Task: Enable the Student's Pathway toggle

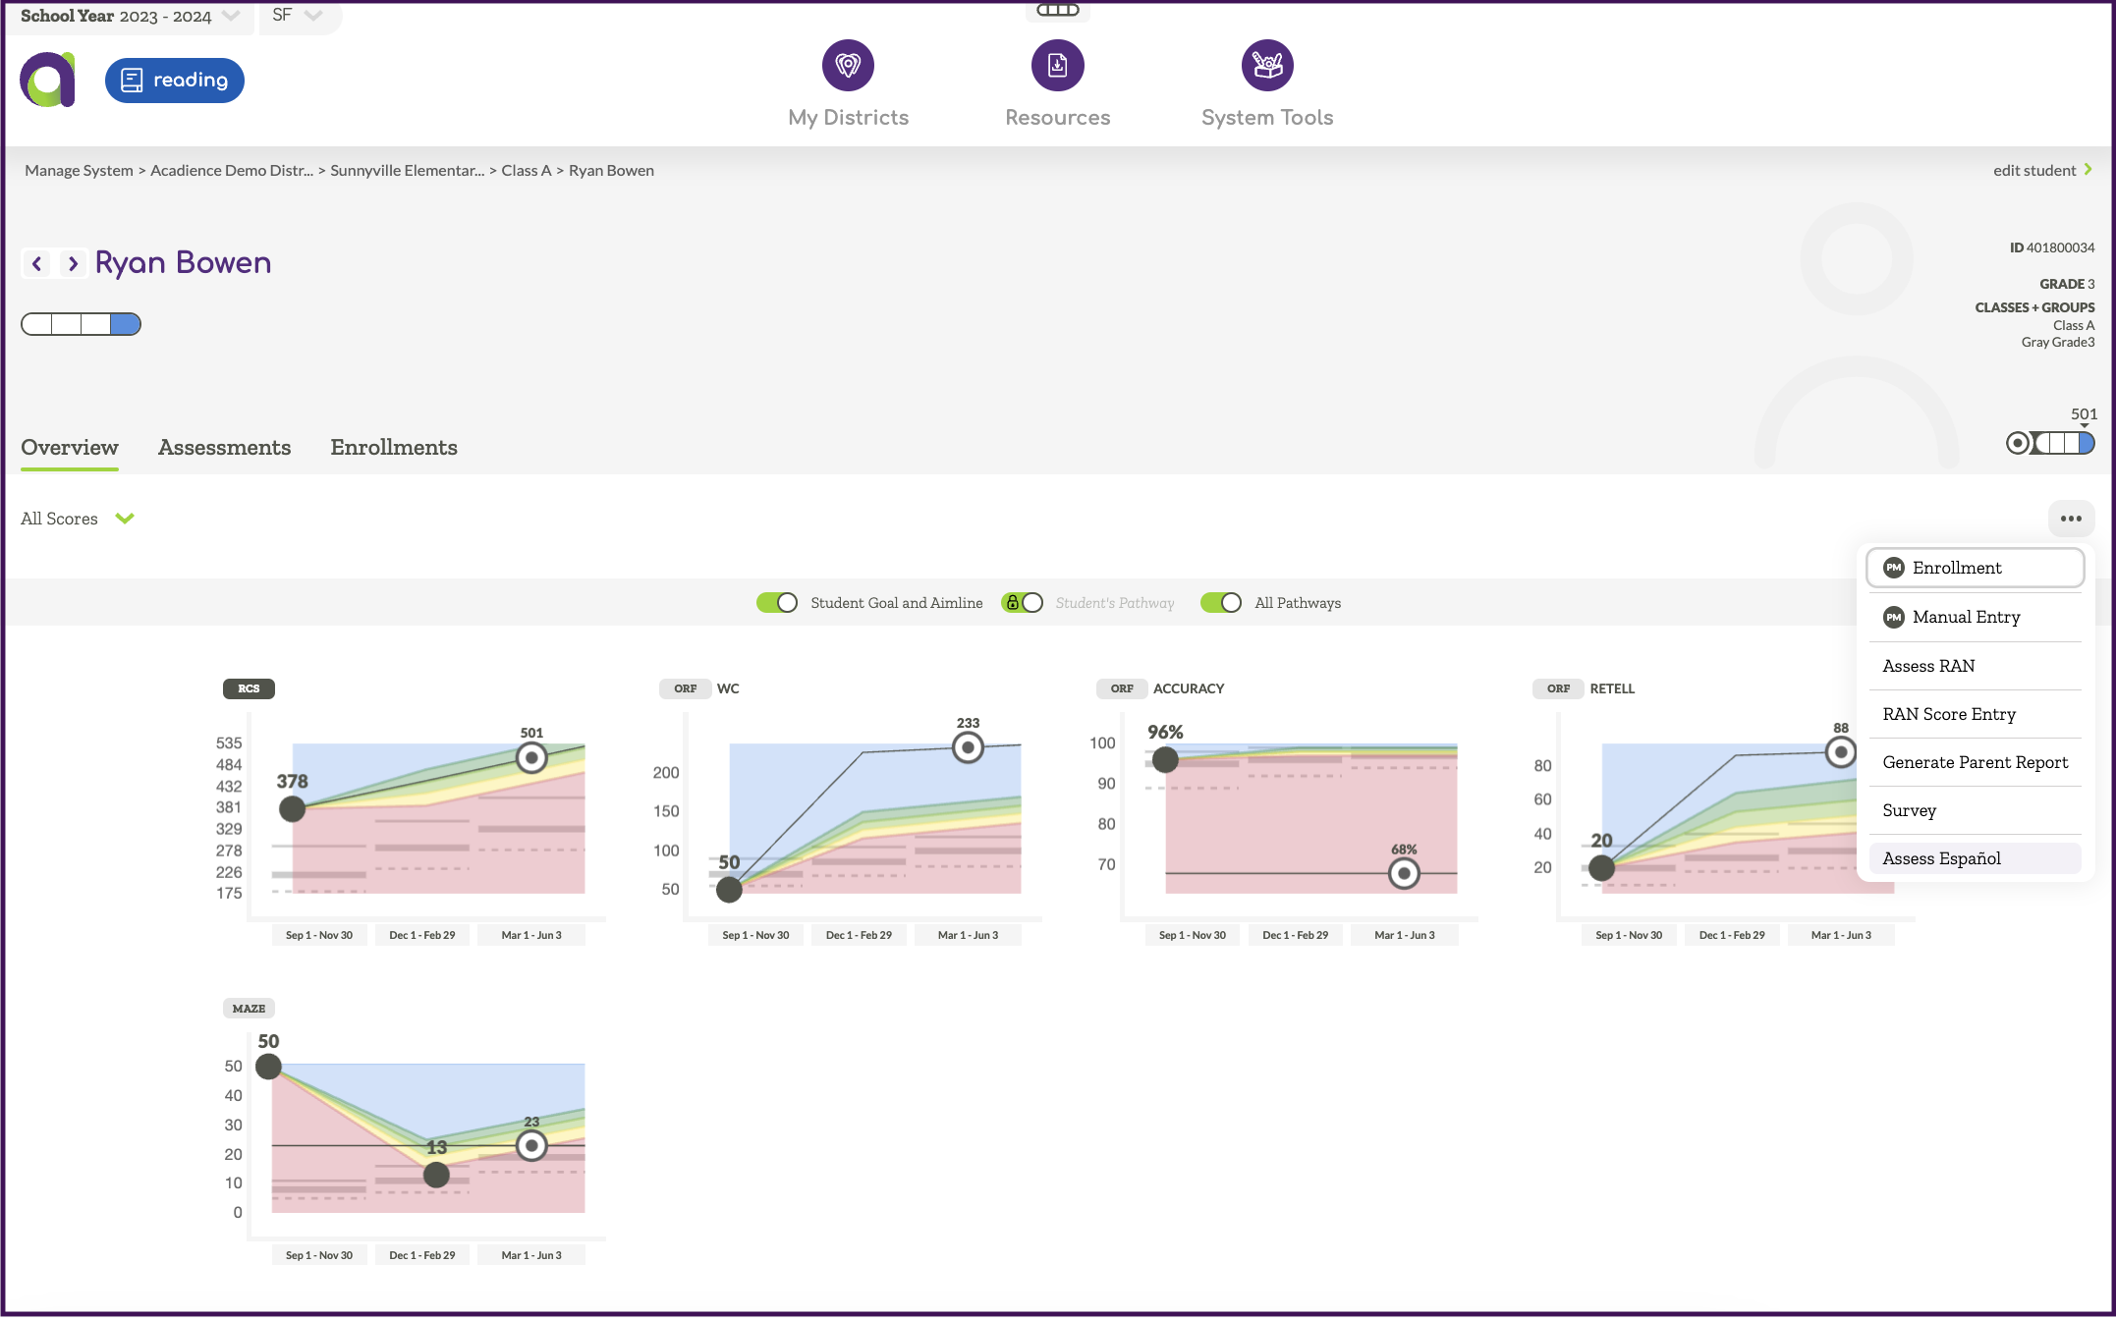Action: pyautogui.click(x=1030, y=602)
